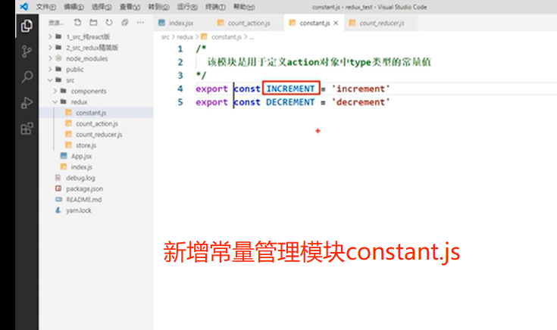Click line number 2 in the gutter
Viewport: 557px width, 330px height.
coord(180,62)
